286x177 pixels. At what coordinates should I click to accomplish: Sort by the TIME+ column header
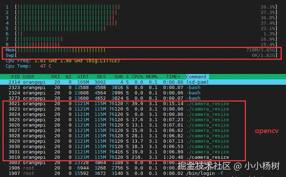coord(173,77)
